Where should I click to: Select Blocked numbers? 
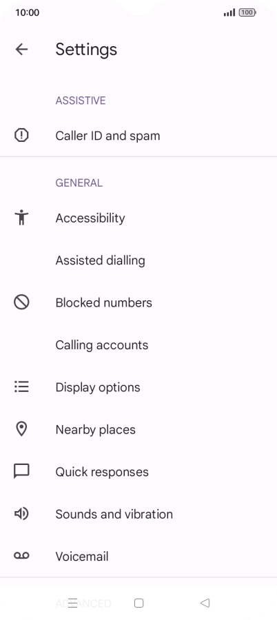click(x=138, y=302)
